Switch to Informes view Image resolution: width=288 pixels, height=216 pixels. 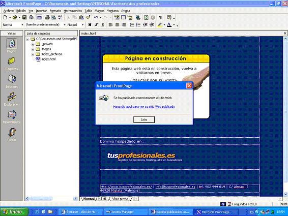pyautogui.click(x=12, y=81)
